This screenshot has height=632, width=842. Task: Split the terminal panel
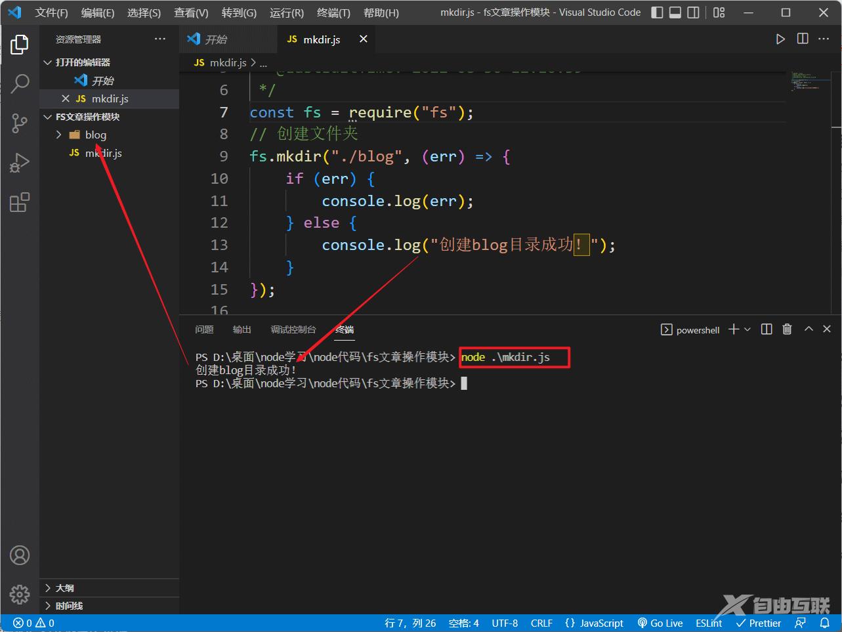pos(767,329)
